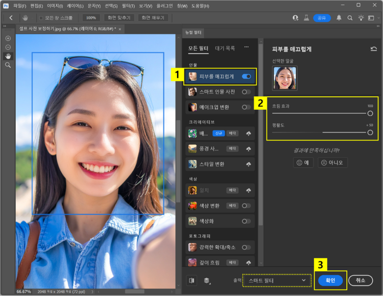Answer 아니오 to satisfaction prompt
Image resolution: width=383 pixels, height=296 pixels.
tap(332, 163)
